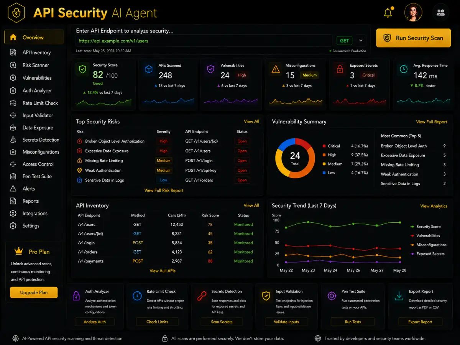The height and width of the screenshot is (345, 460).
Task: Select the GET method badge
Action: tap(345, 41)
